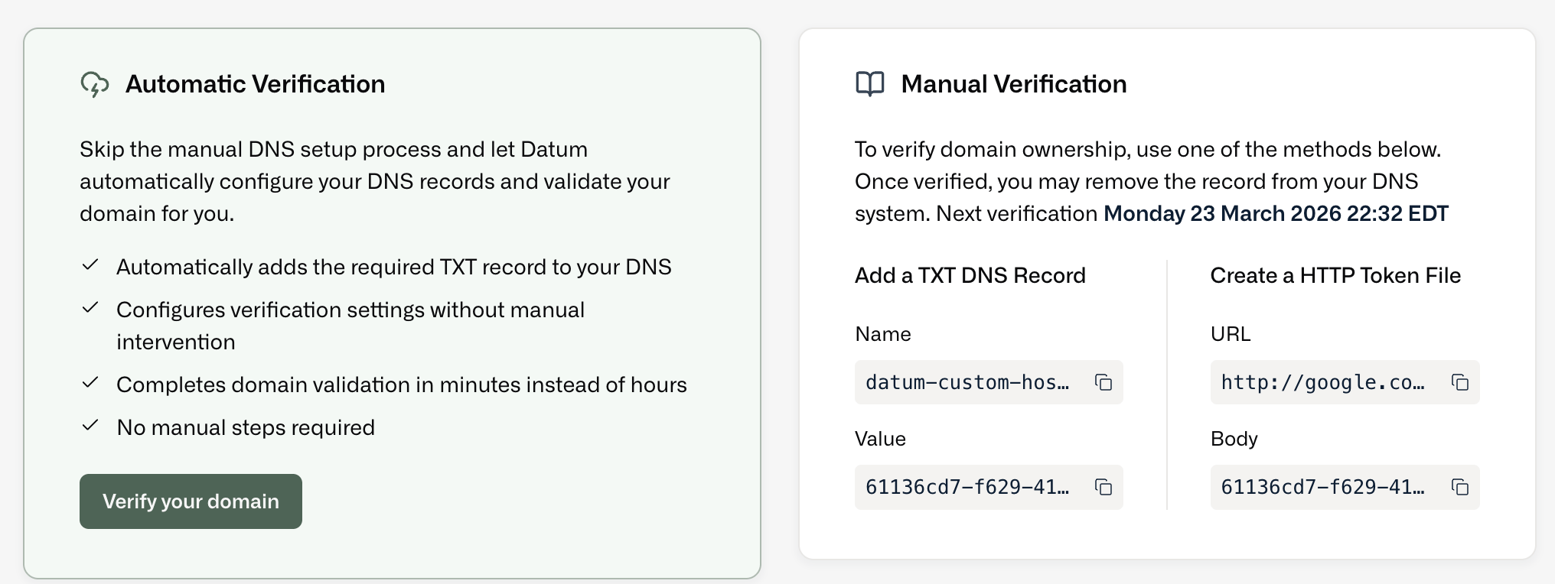This screenshot has width=1555, height=584.
Task: Click the checkmark beside No manual steps required
Action: (x=90, y=425)
